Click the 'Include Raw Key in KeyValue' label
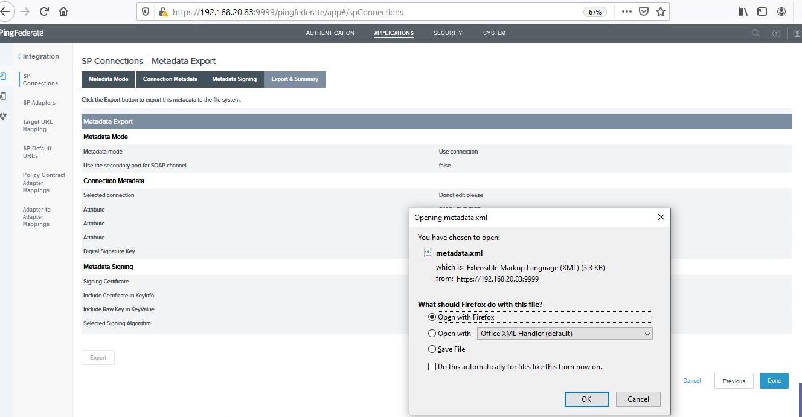Viewport: 802px width, 417px height. [x=119, y=309]
